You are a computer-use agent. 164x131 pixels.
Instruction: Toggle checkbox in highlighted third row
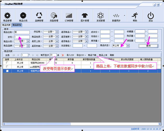[x=7, y=71]
